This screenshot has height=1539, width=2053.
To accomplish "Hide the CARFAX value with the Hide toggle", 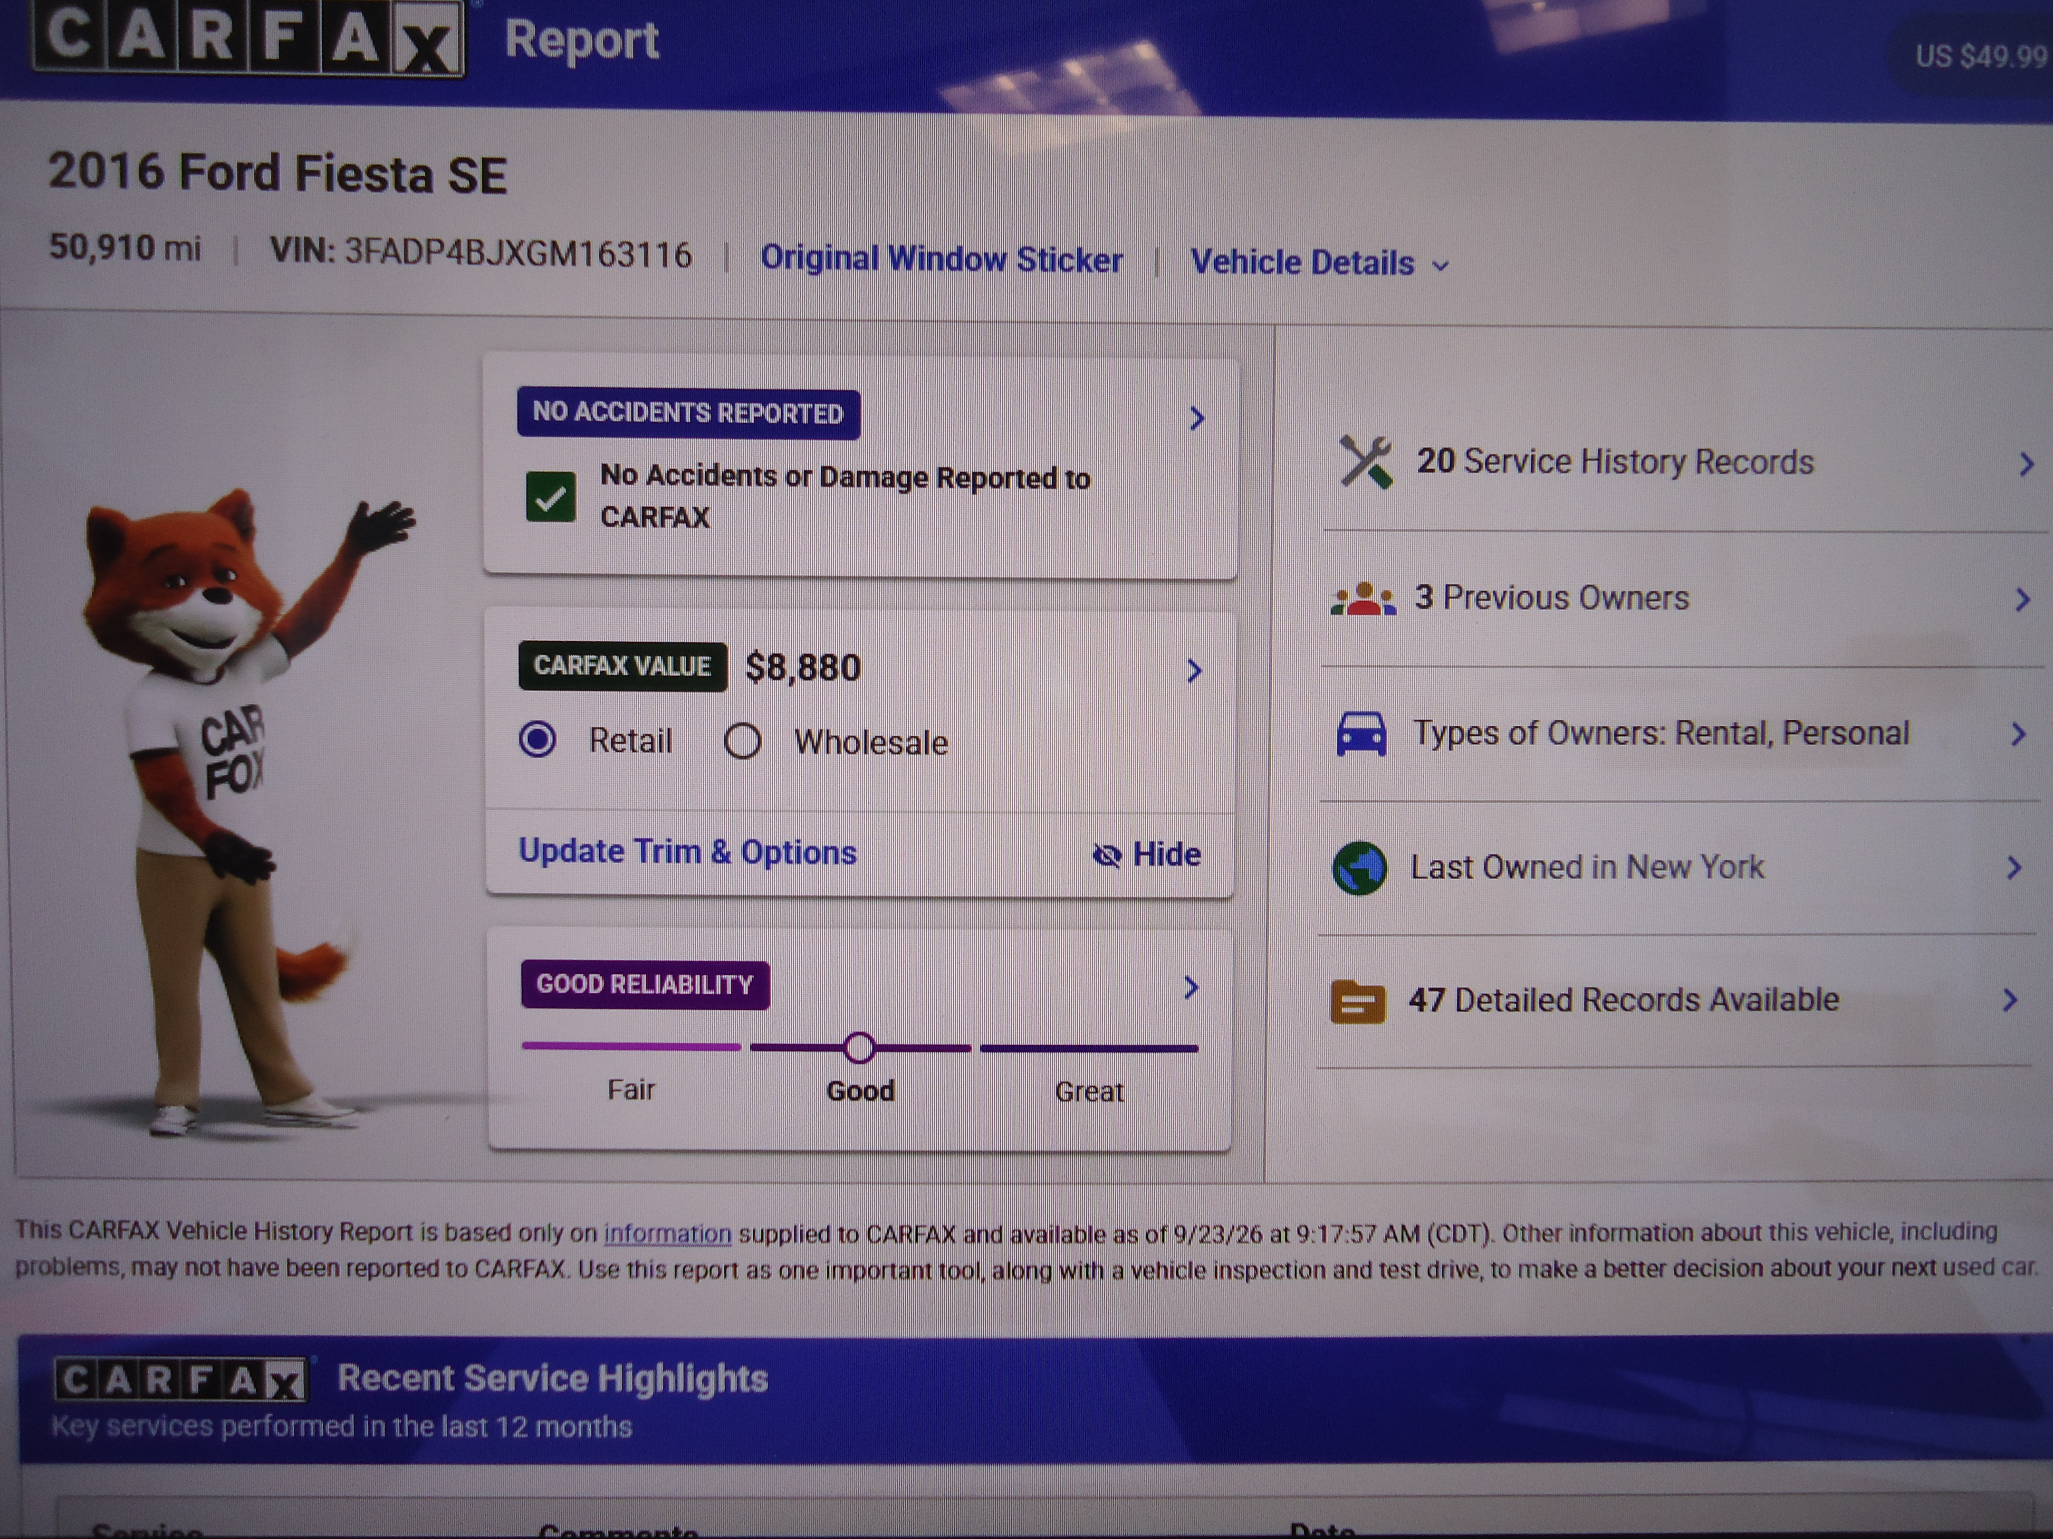I will [1147, 855].
